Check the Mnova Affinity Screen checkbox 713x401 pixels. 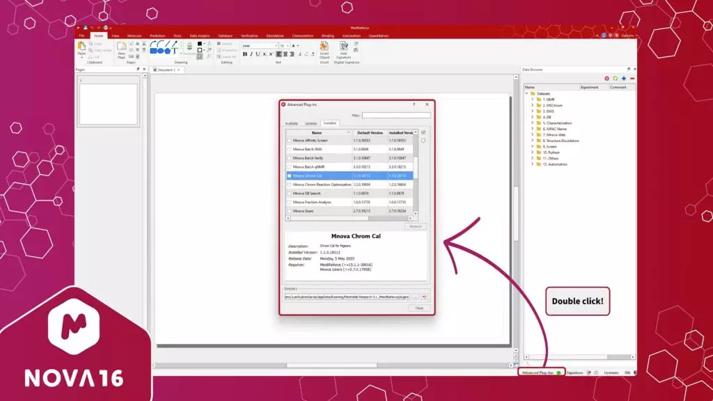click(x=290, y=141)
